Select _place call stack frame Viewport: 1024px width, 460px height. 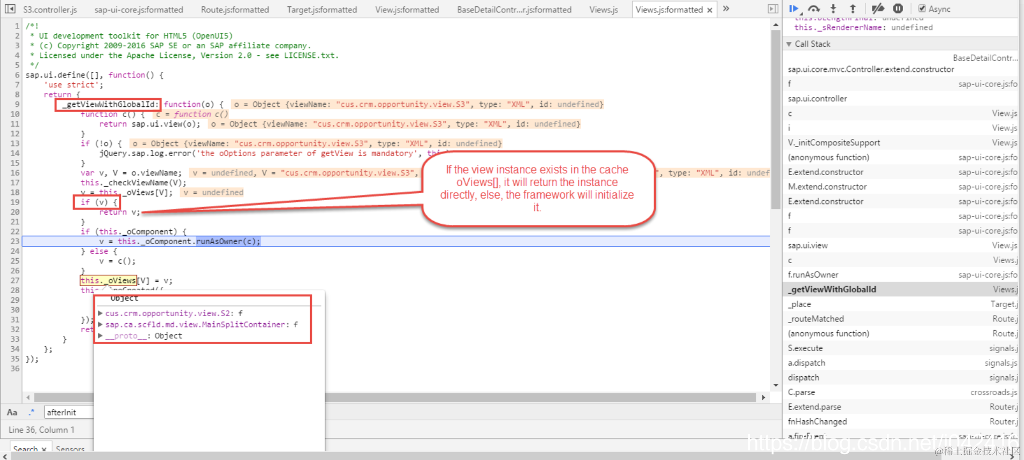click(901, 304)
